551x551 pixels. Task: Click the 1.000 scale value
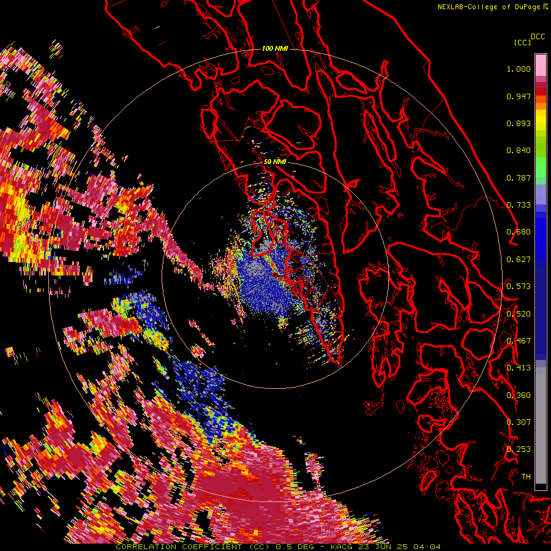coord(519,69)
